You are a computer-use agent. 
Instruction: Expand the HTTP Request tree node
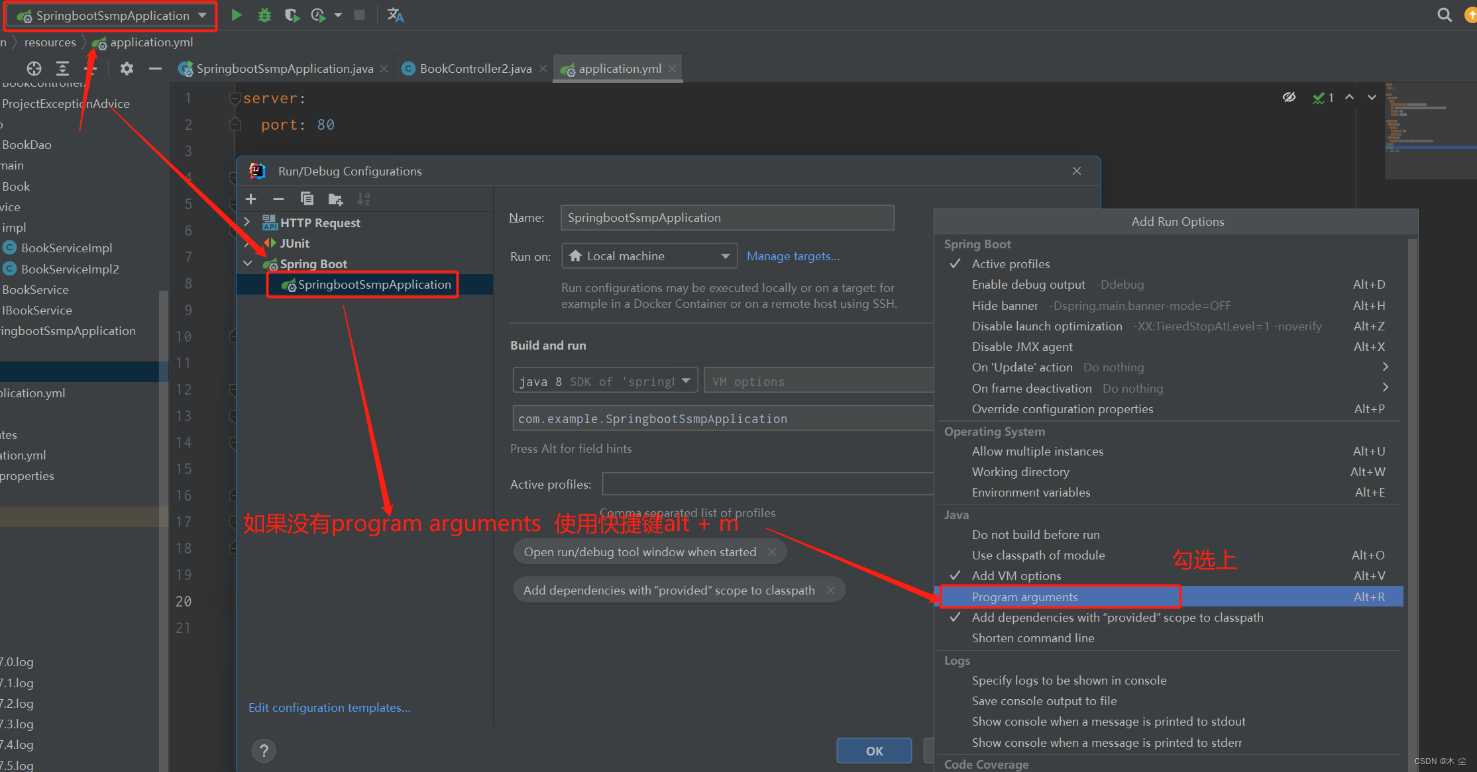point(247,222)
